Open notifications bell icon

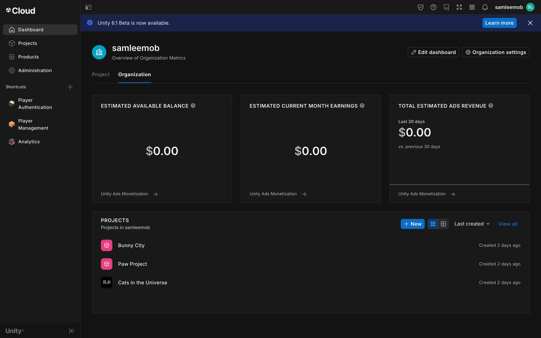tap(485, 7)
